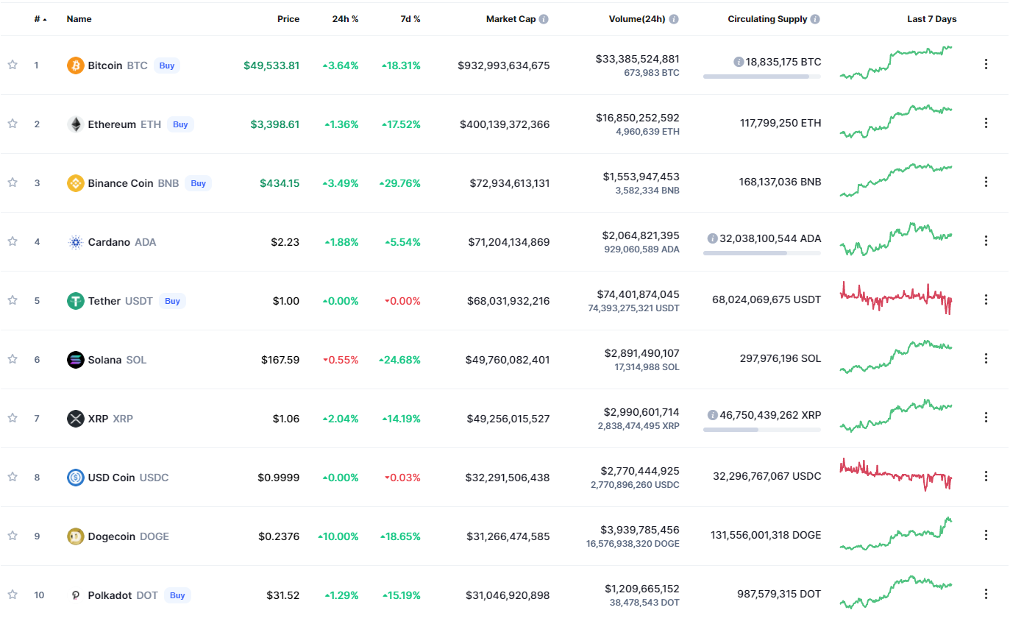Open the Bitcoin 7-day sparkline chart
This screenshot has width=1010, height=624.
[x=896, y=63]
